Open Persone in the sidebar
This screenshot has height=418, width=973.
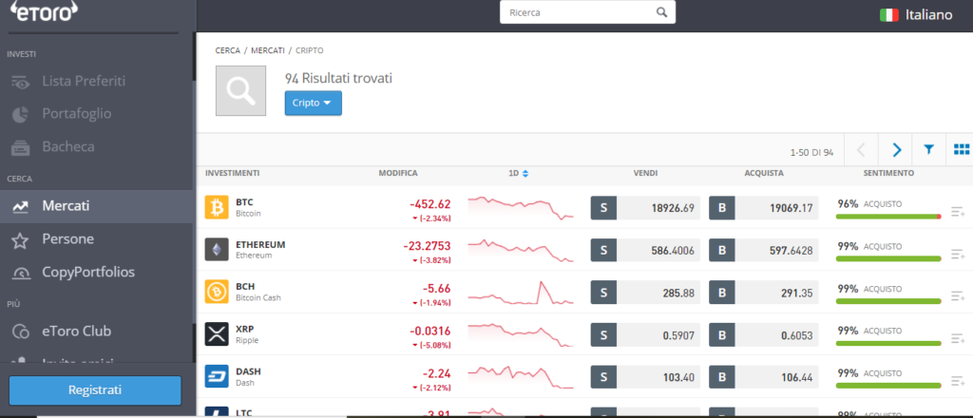tap(68, 239)
